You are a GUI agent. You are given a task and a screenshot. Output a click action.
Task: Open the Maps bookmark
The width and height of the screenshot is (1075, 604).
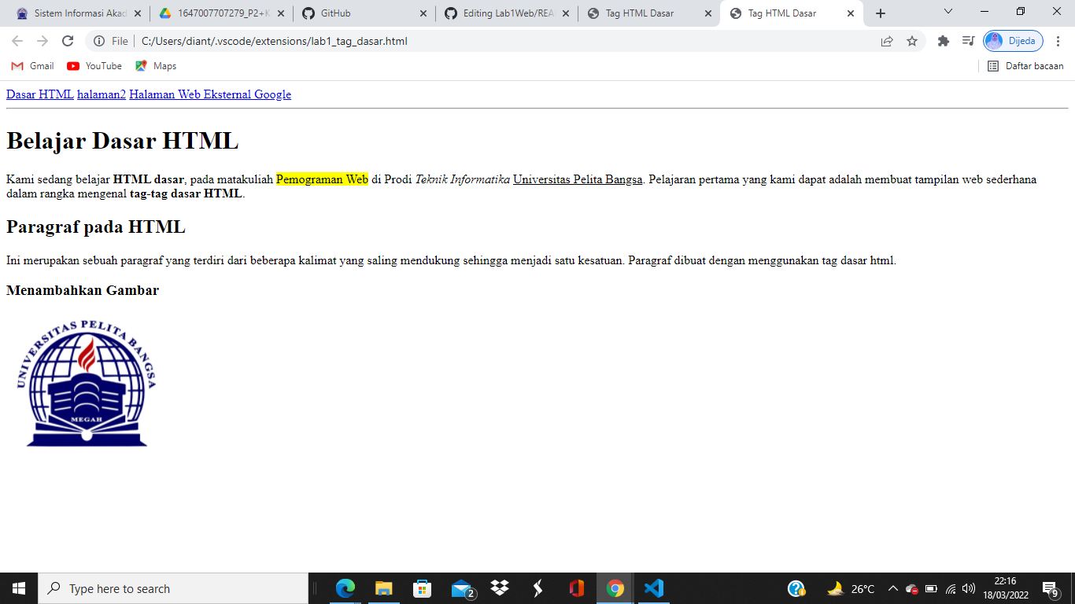156,66
